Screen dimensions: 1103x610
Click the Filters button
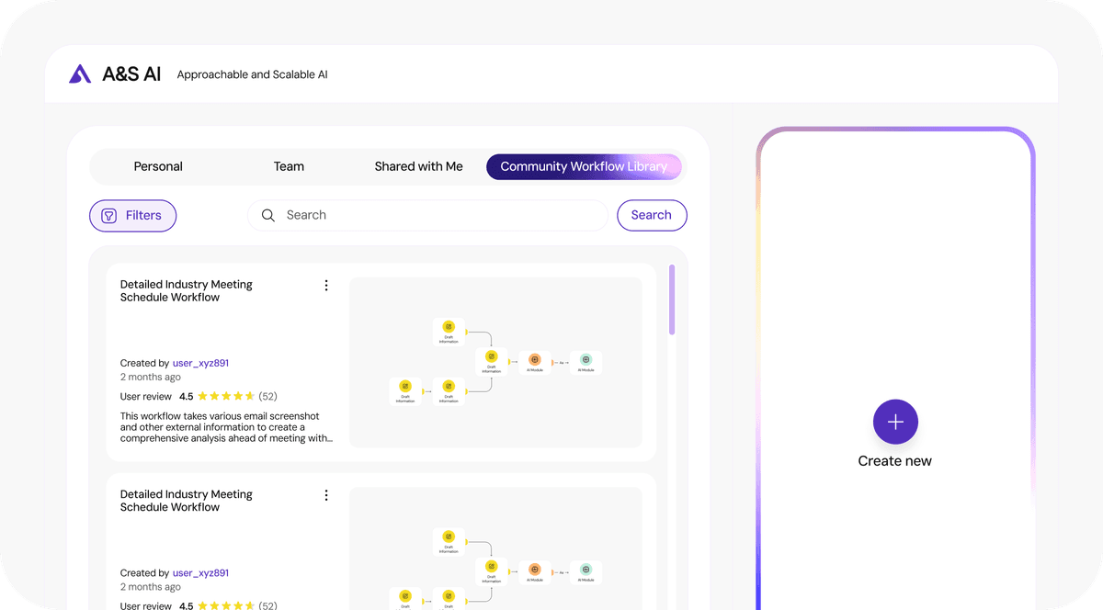coord(132,215)
